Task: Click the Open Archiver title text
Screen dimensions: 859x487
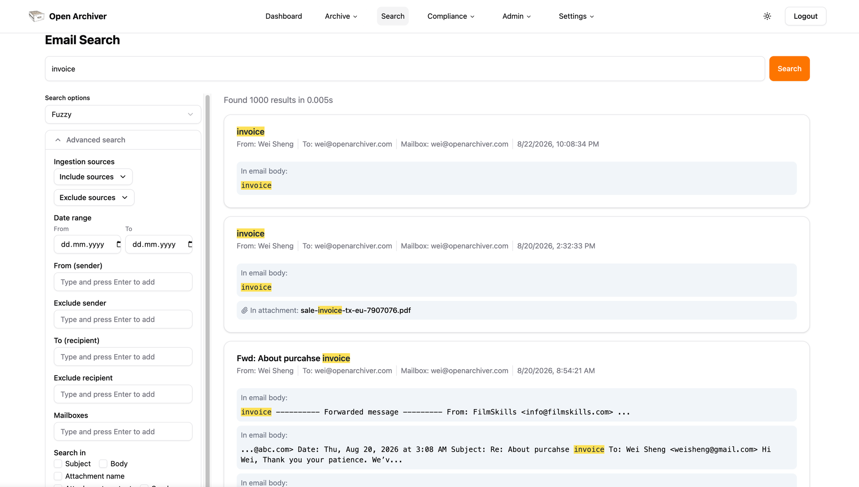Action: pyautogui.click(x=78, y=16)
